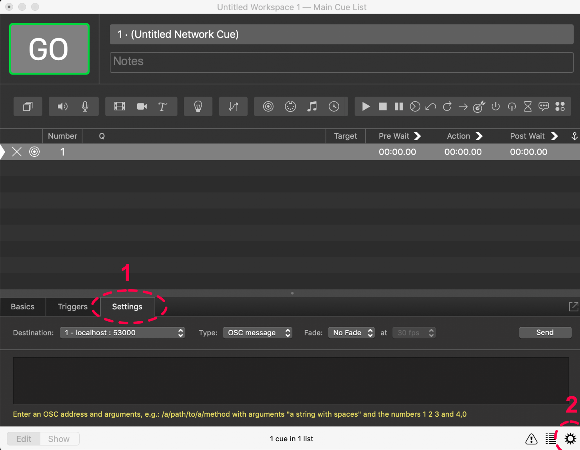Add a new Timecode cue

tap(334, 107)
